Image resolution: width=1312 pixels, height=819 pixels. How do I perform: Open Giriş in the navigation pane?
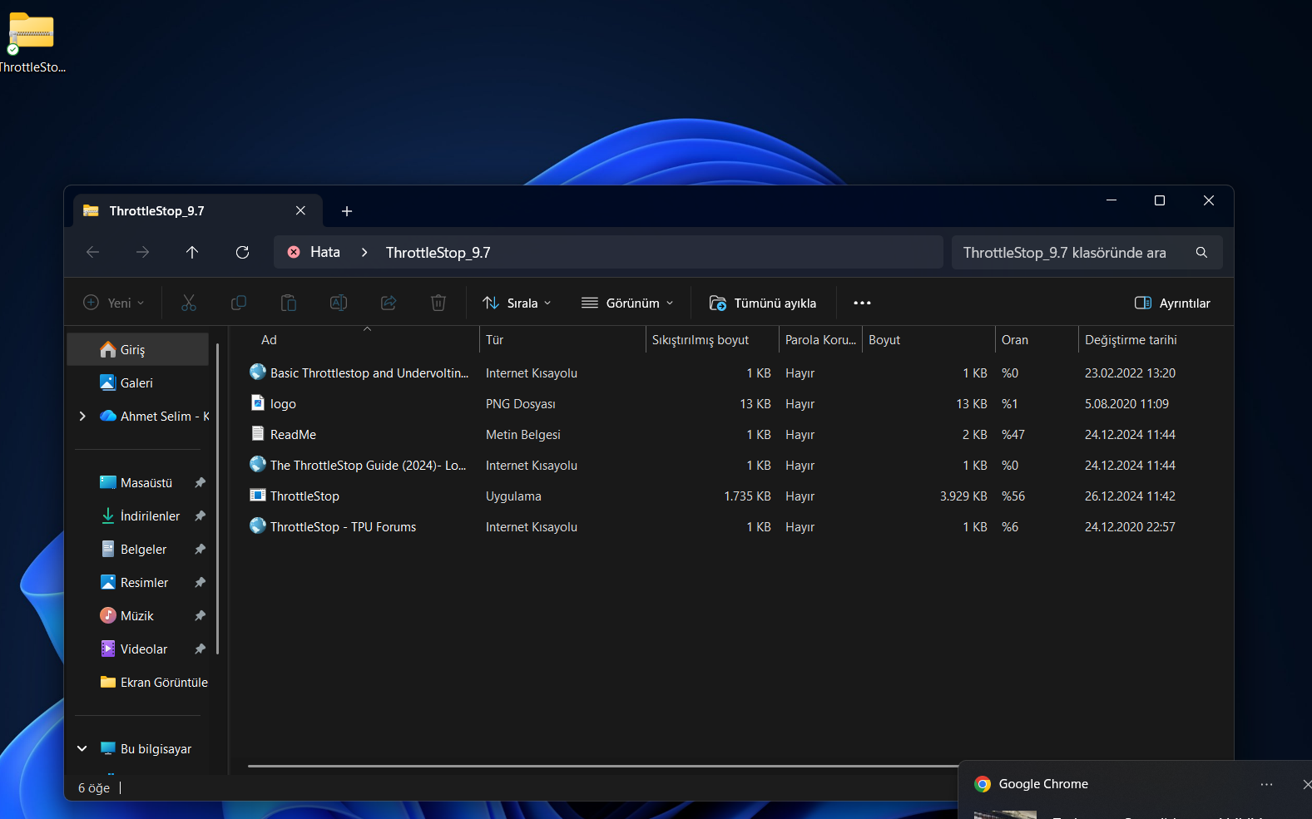pyautogui.click(x=138, y=349)
